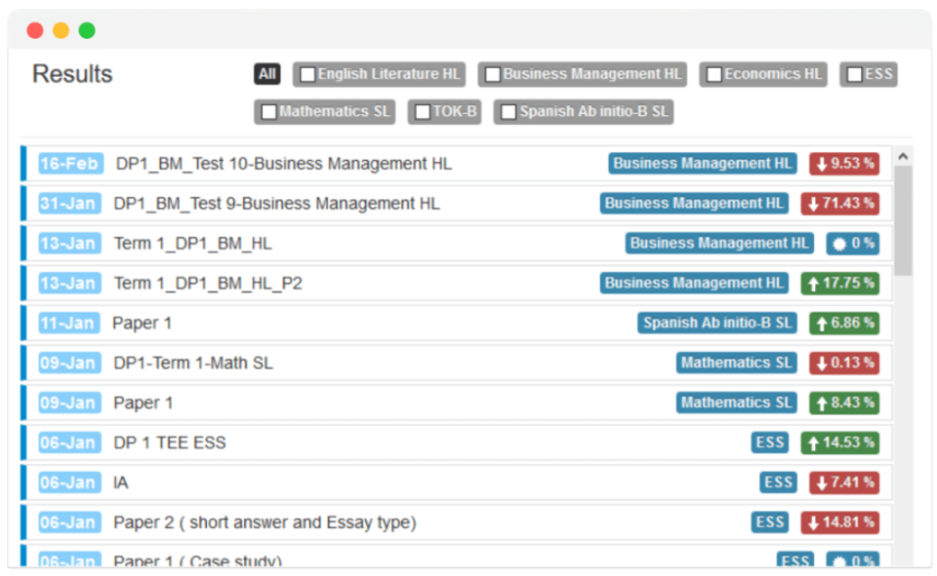Click the green 14.53 % increase badge
Image resolution: width=937 pixels, height=576 pixels.
(839, 442)
